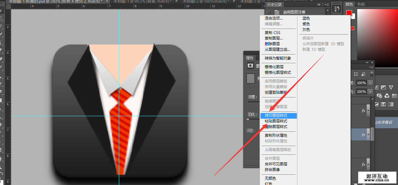Toggle history brush source box for 启用图层效果
The height and width of the screenshot is (185, 398).
268,12
